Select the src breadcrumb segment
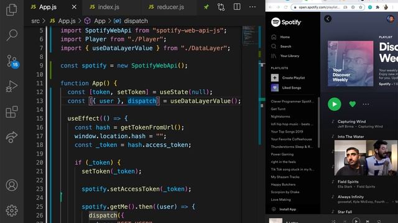Viewport: 398px width, 223px height. (x=35, y=21)
